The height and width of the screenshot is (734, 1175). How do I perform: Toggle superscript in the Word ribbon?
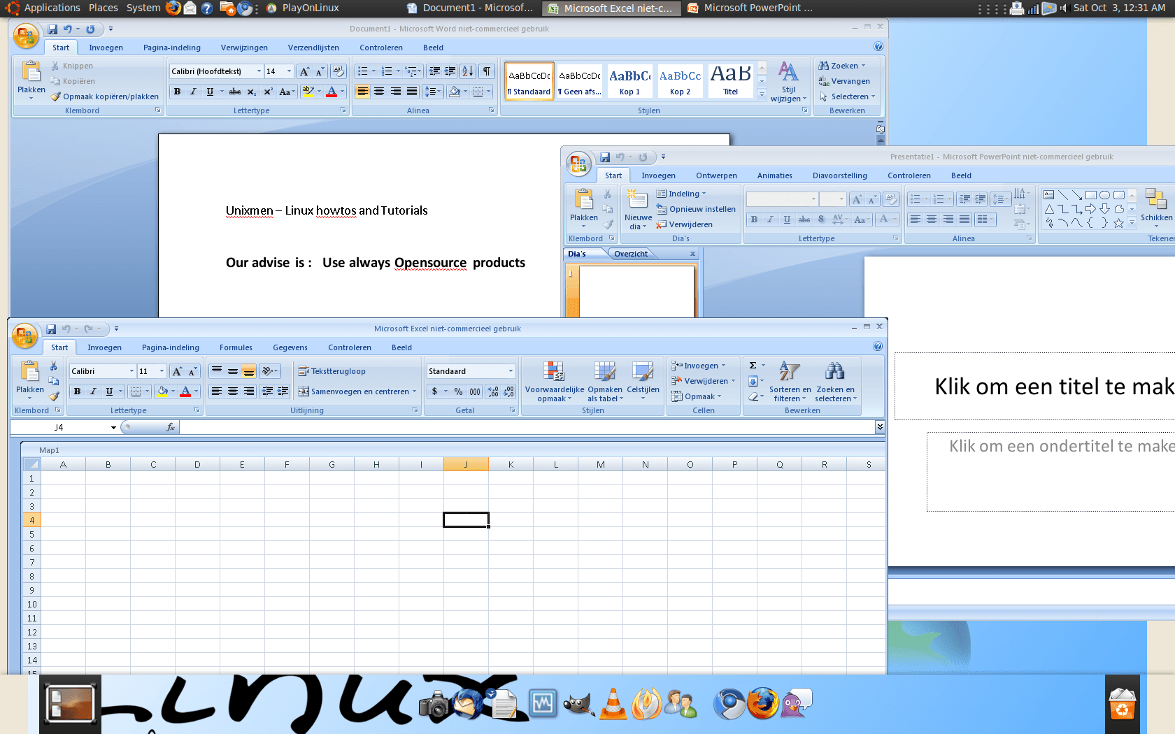[x=268, y=92]
